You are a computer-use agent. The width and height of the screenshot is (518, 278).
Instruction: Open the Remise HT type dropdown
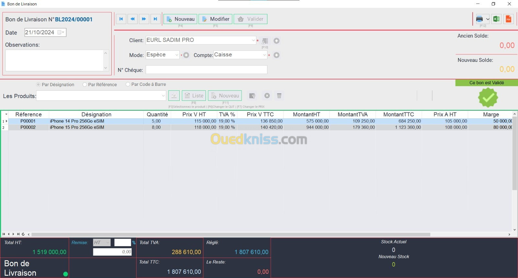point(108,242)
